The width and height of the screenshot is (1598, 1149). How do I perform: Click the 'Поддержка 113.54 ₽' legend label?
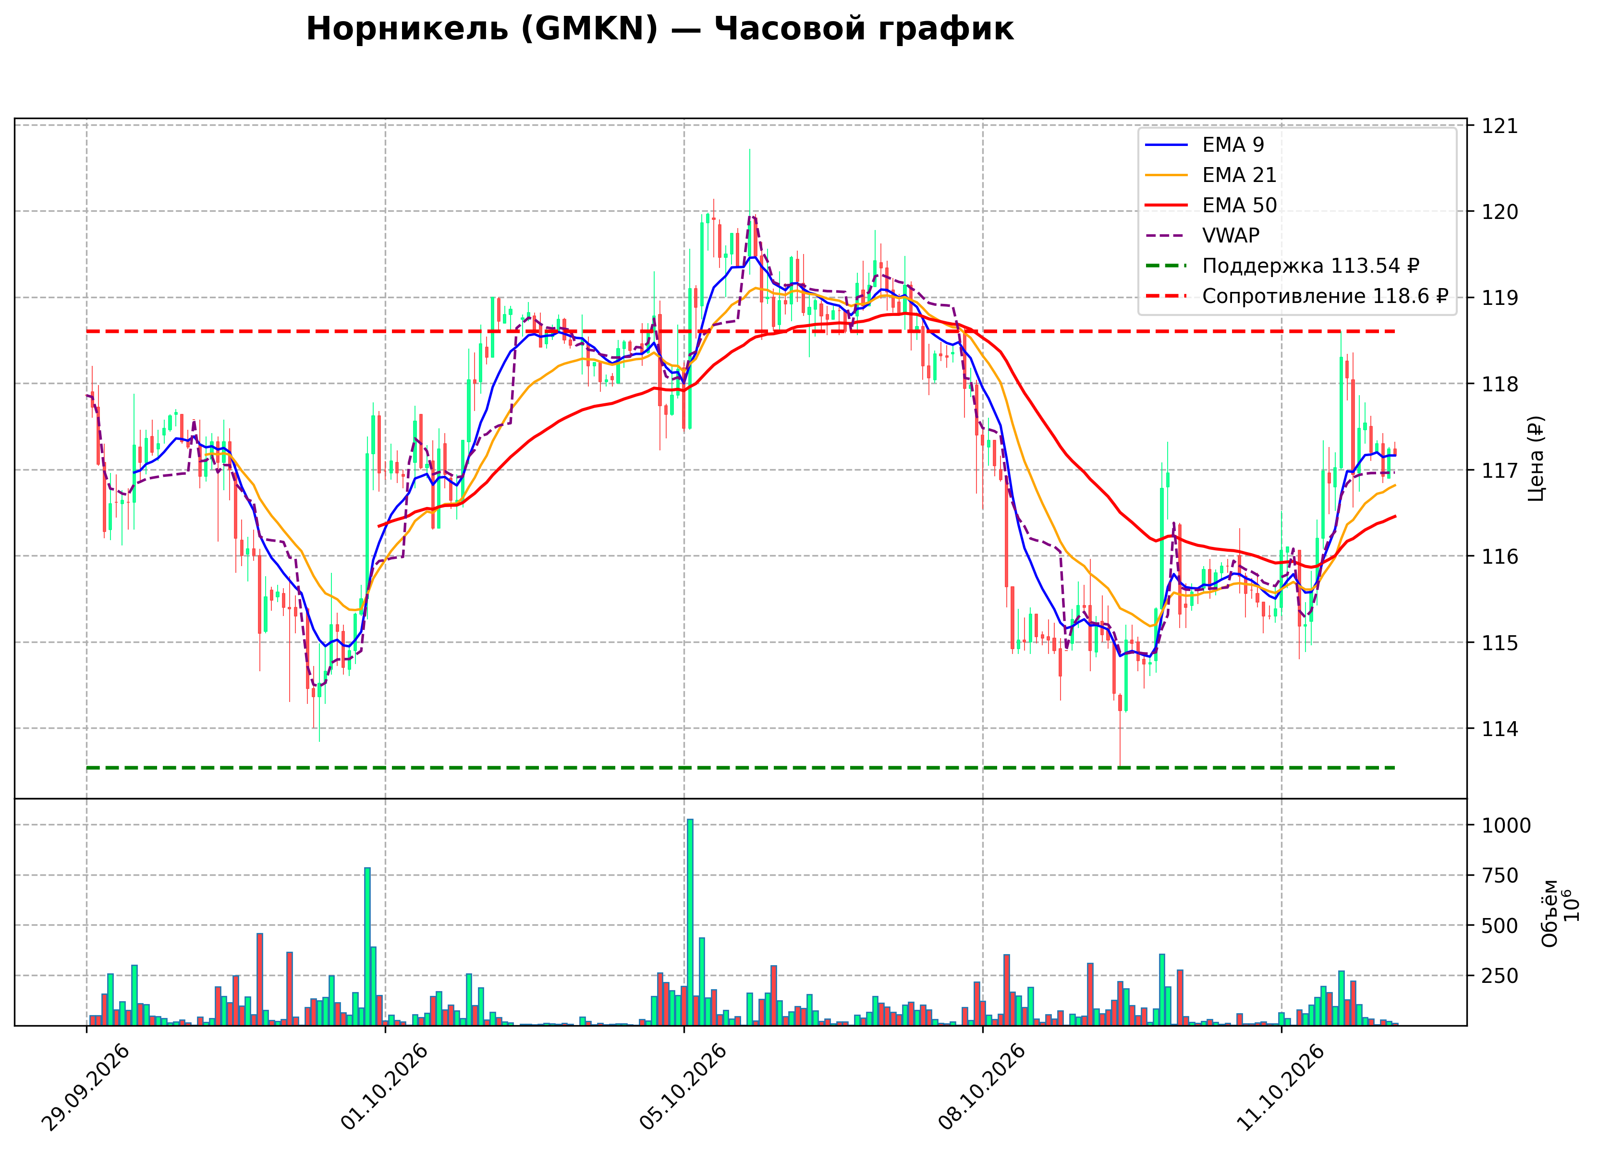point(1310,266)
